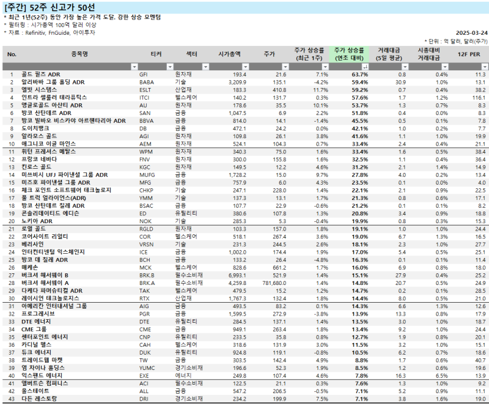Select the 트레이드웹 마켓 cell

[42, 360]
